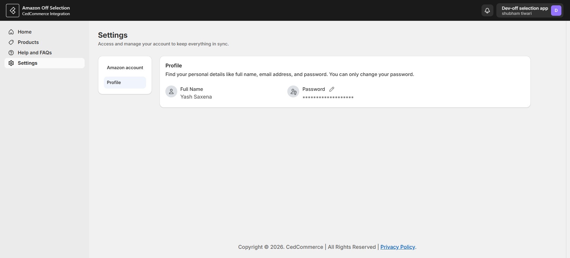This screenshot has width=570, height=258.
Task: Click the CedCommerce logo icon
Action: click(12, 10)
